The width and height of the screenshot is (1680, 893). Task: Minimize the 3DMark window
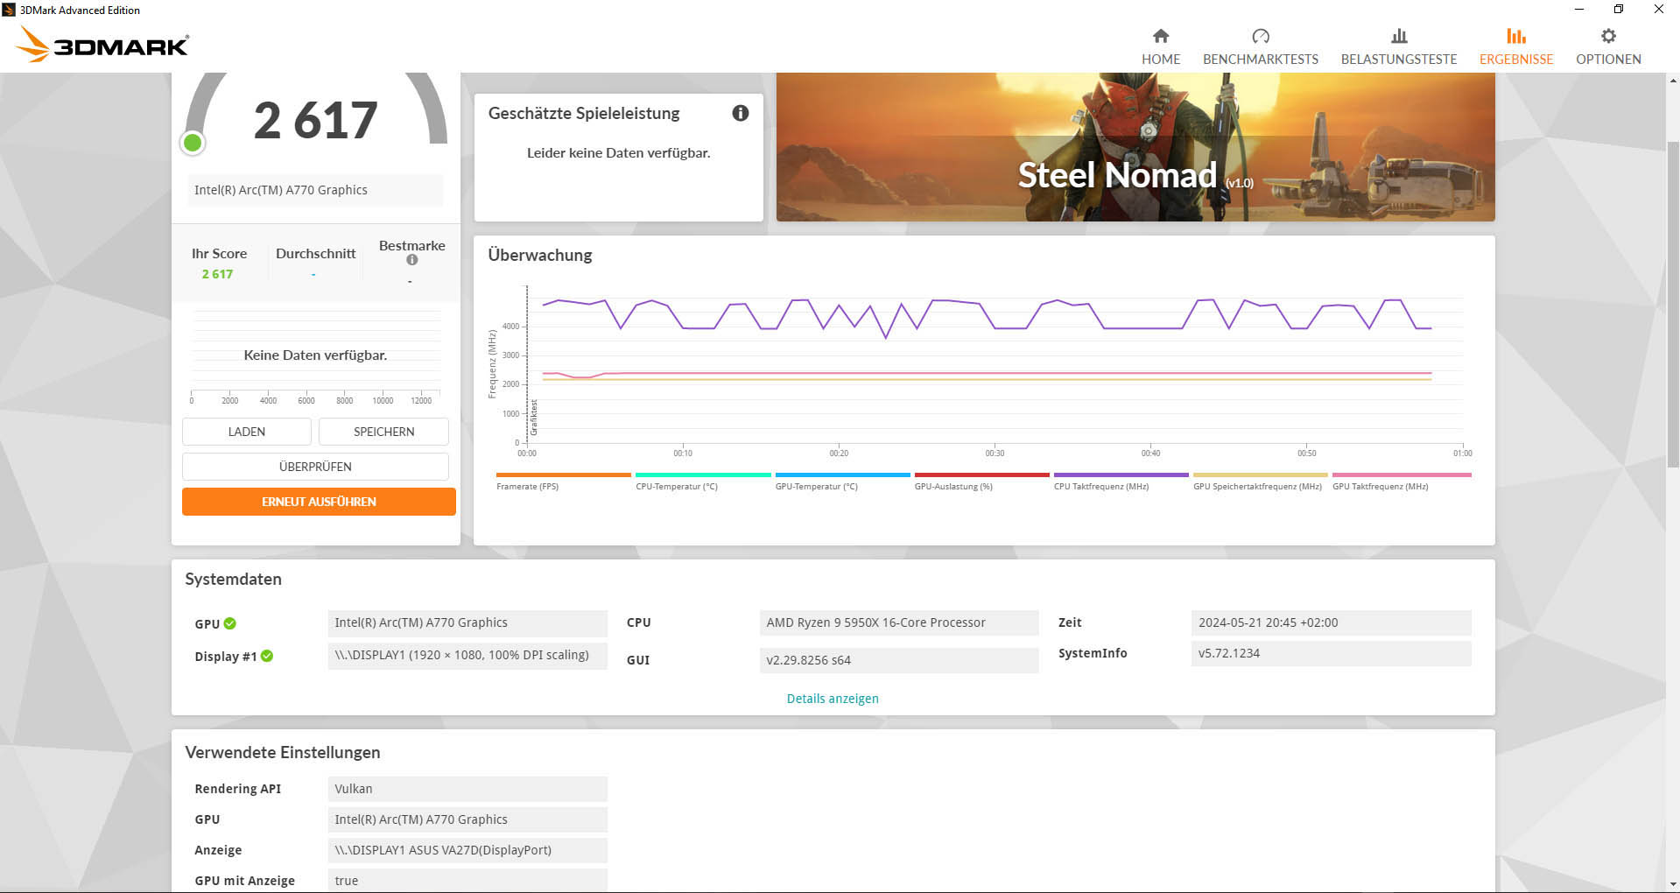tap(1579, 10)
